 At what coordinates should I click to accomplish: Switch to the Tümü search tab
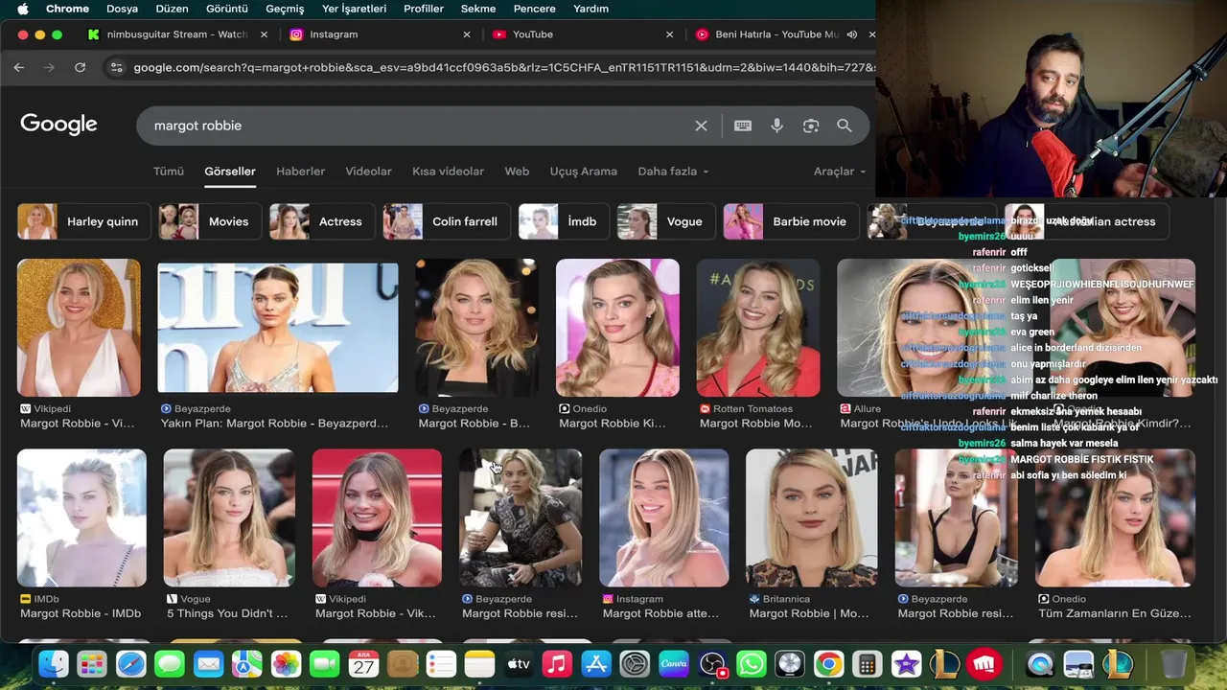tap(168, 172)
